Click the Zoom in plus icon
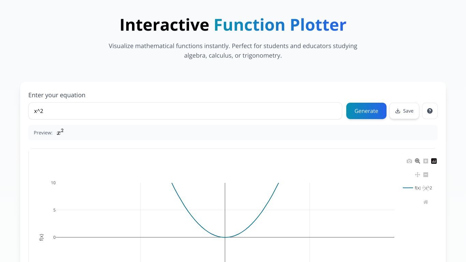 pyautogui.click(x=426, y=161)
